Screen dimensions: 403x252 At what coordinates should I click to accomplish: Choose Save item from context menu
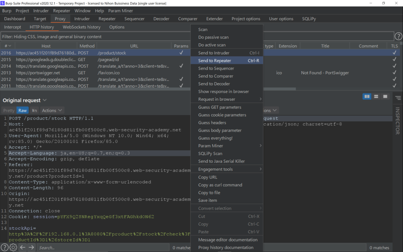click(227, 200)
